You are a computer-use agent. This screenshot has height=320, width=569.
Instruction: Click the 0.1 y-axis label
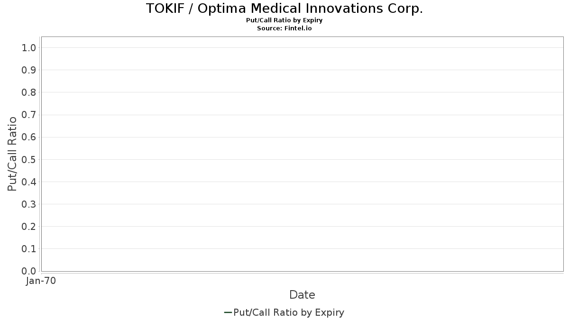coord(29,249)
